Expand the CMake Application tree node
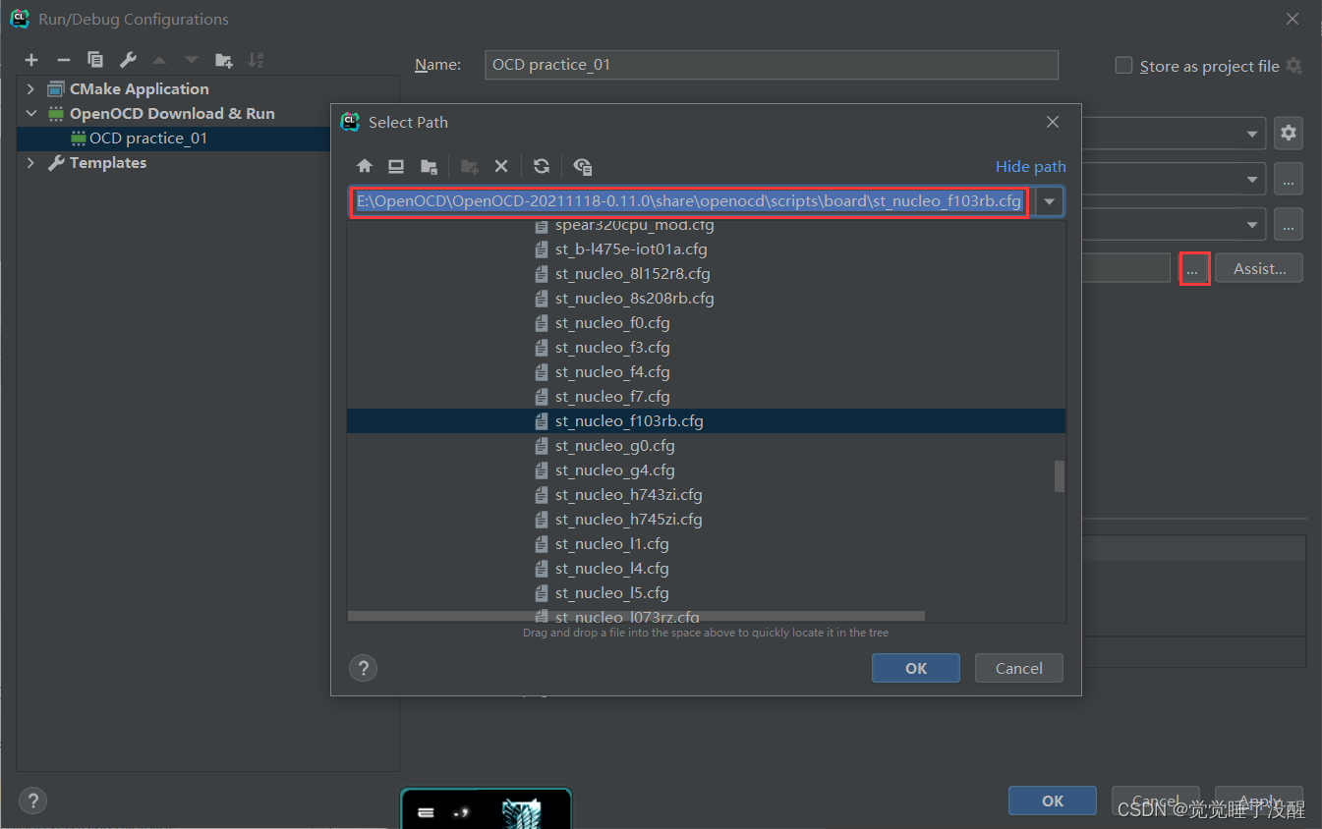1322x829 pixels. click(x=30, y=89)
